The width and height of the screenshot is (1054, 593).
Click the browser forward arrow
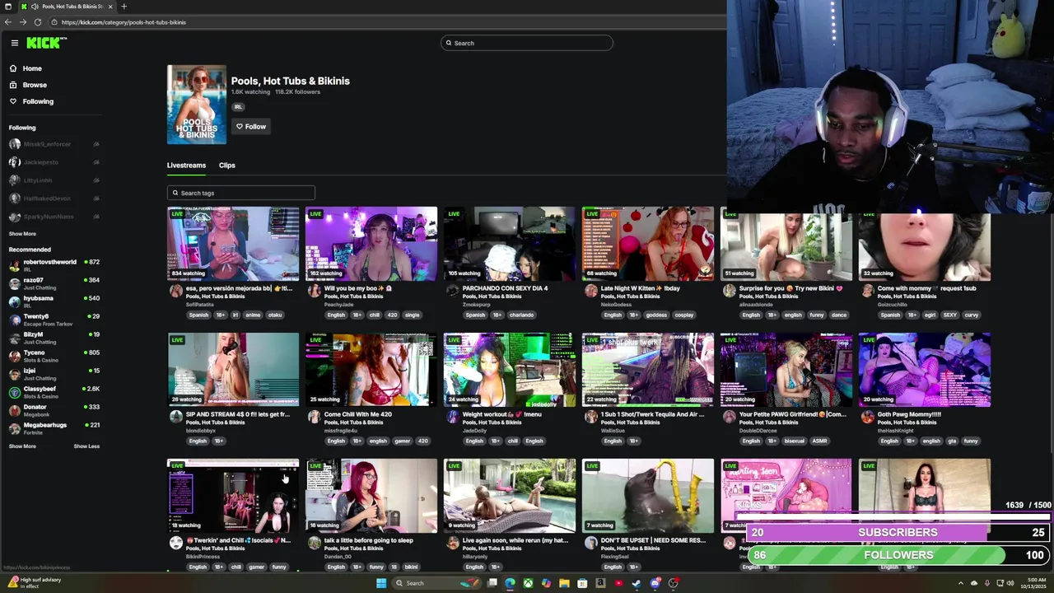(x=23, y=22)
